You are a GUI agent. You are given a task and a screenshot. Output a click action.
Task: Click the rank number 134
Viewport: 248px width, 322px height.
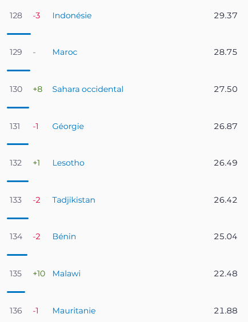coord(16,236)
